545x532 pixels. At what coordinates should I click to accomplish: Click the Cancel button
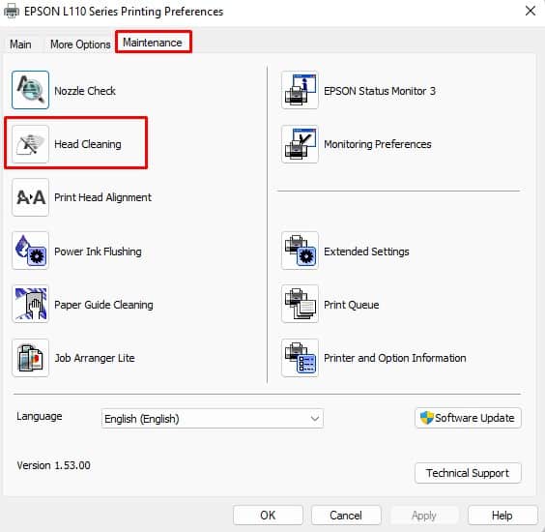[346, 515]
